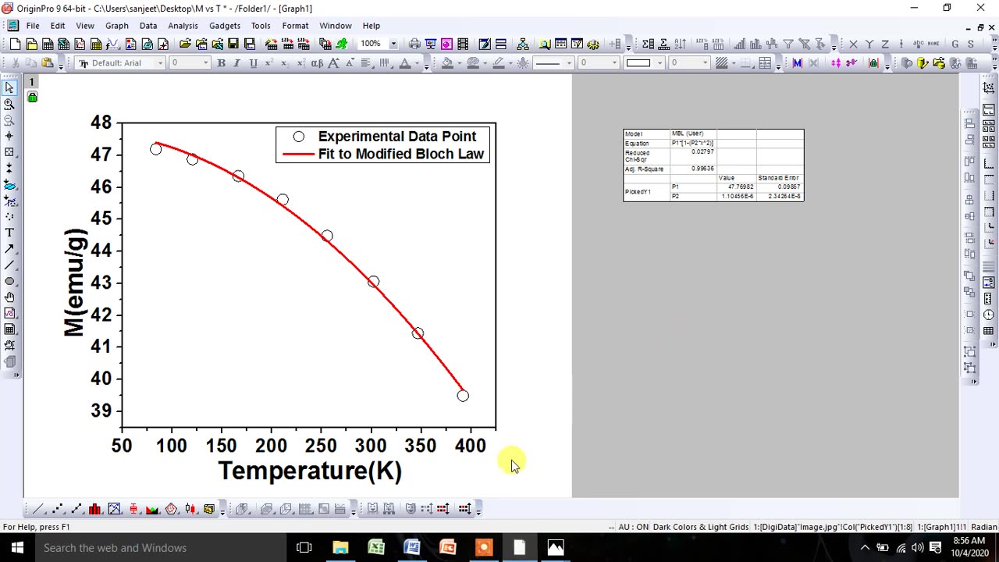Open the font color dropdown arrow

[415, 63]
